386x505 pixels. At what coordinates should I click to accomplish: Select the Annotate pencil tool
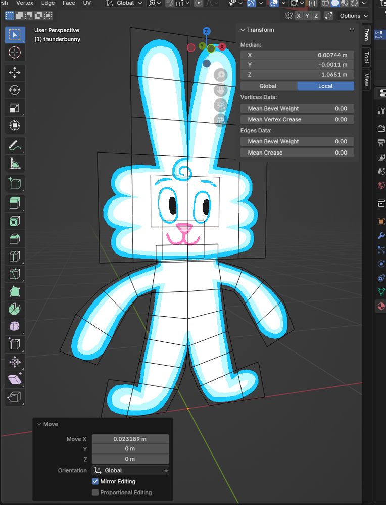point(15,146)
